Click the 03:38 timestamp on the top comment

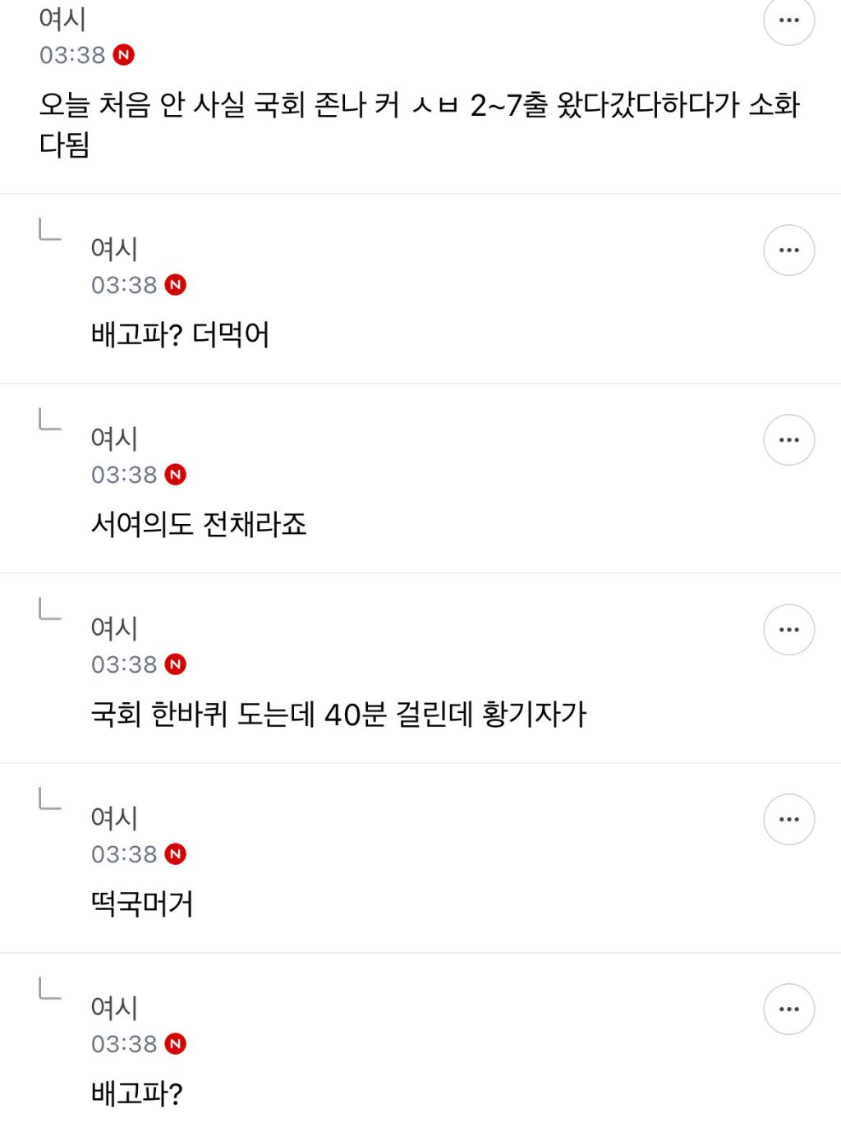coord(72,55)
